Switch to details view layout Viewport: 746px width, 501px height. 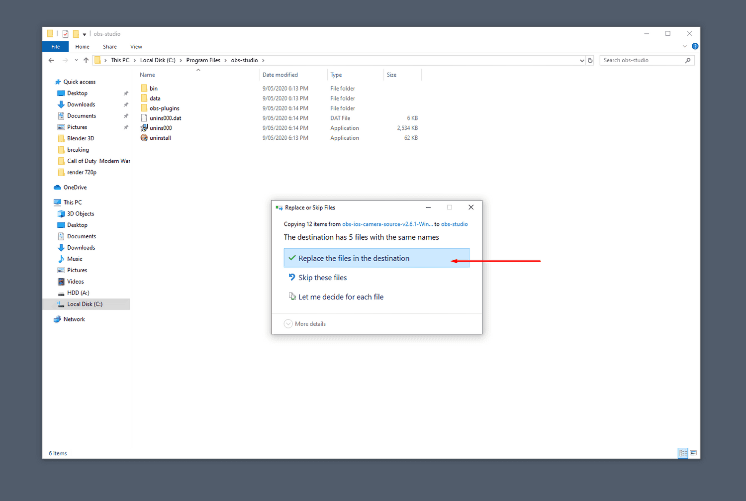[x=683, y=453]
